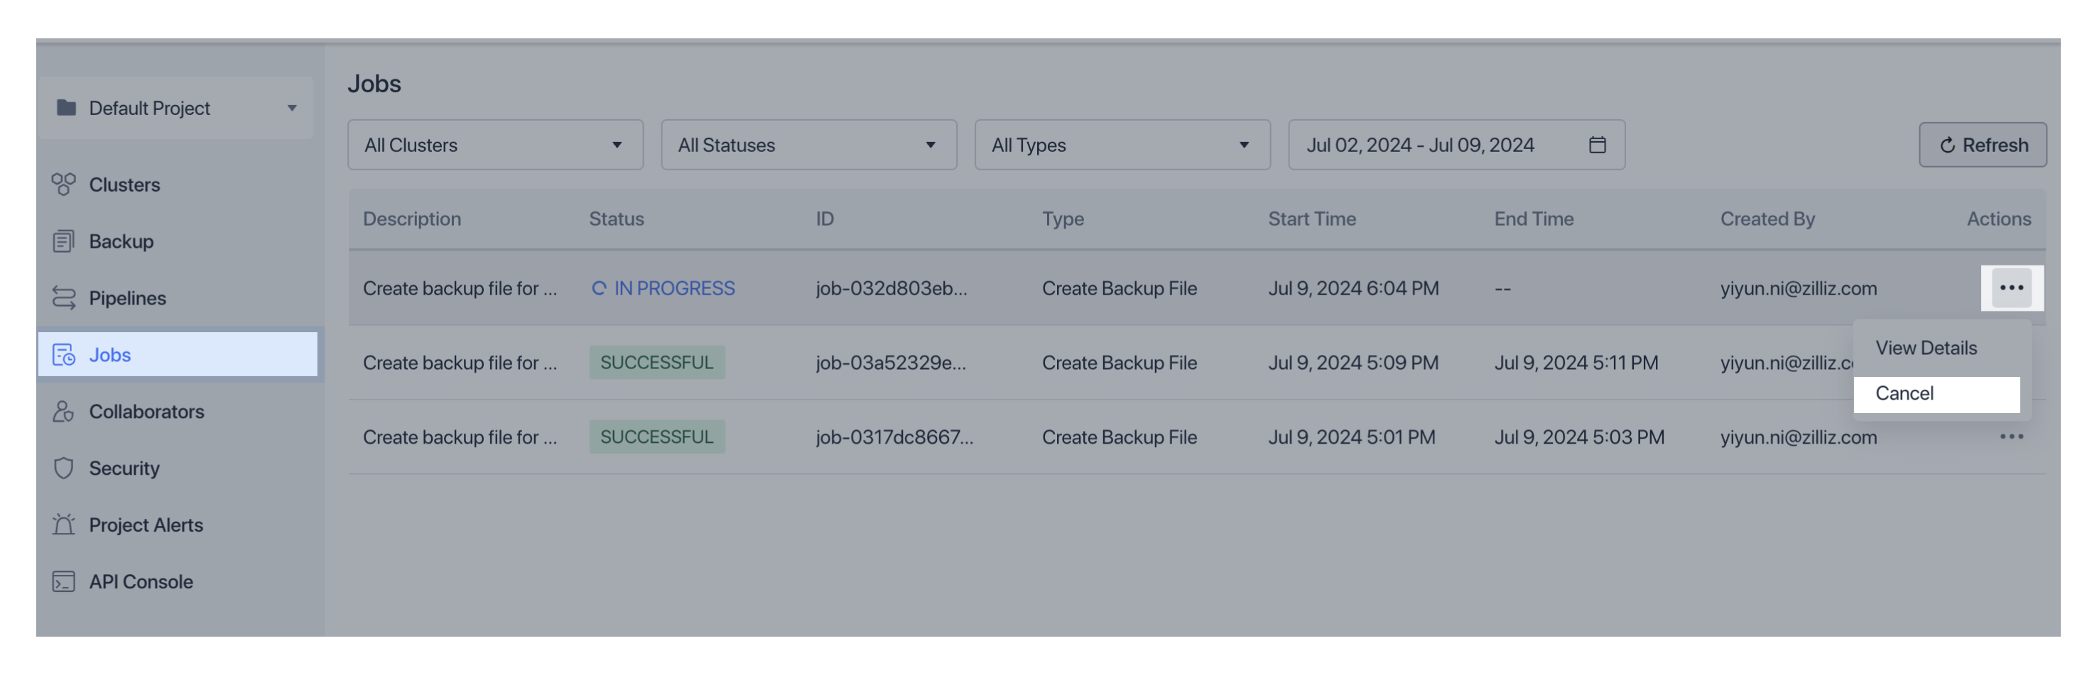Screen dimensions: 2097x675
Task: Click the Jobs icon in sidebar
Action: click(x=63, y=356)
